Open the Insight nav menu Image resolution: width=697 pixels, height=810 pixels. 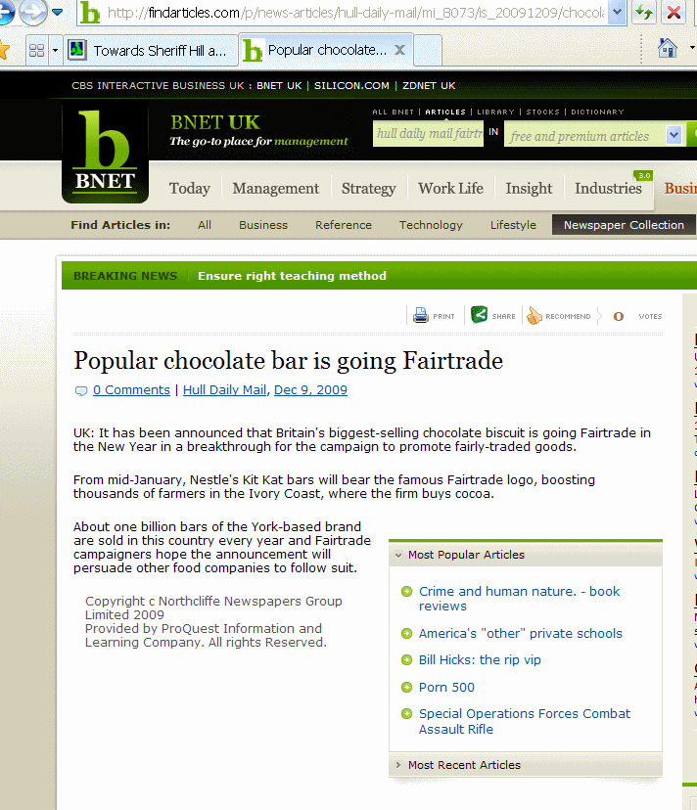(x=529, y=188)
